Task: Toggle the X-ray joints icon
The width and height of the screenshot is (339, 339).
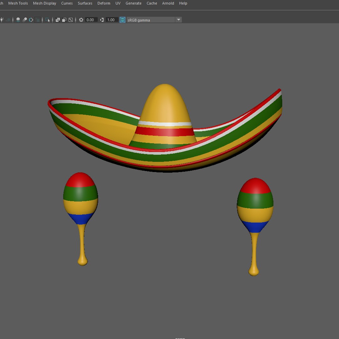Action: pos(71,20)
